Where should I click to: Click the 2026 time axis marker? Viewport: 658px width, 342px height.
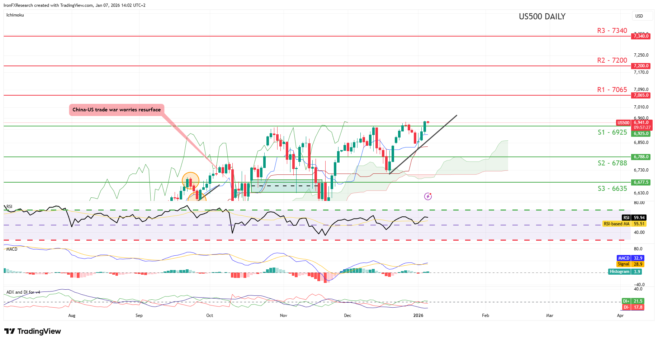(x=418, y=315)
